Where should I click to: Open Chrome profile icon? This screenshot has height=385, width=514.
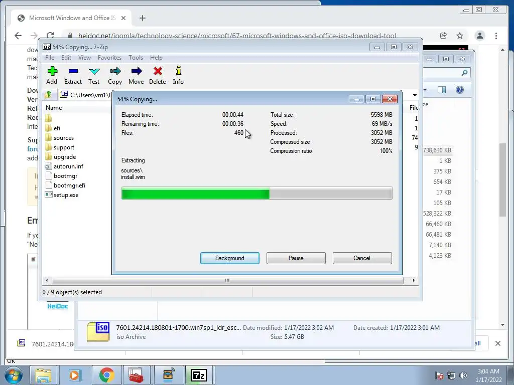tap(480, 36)
